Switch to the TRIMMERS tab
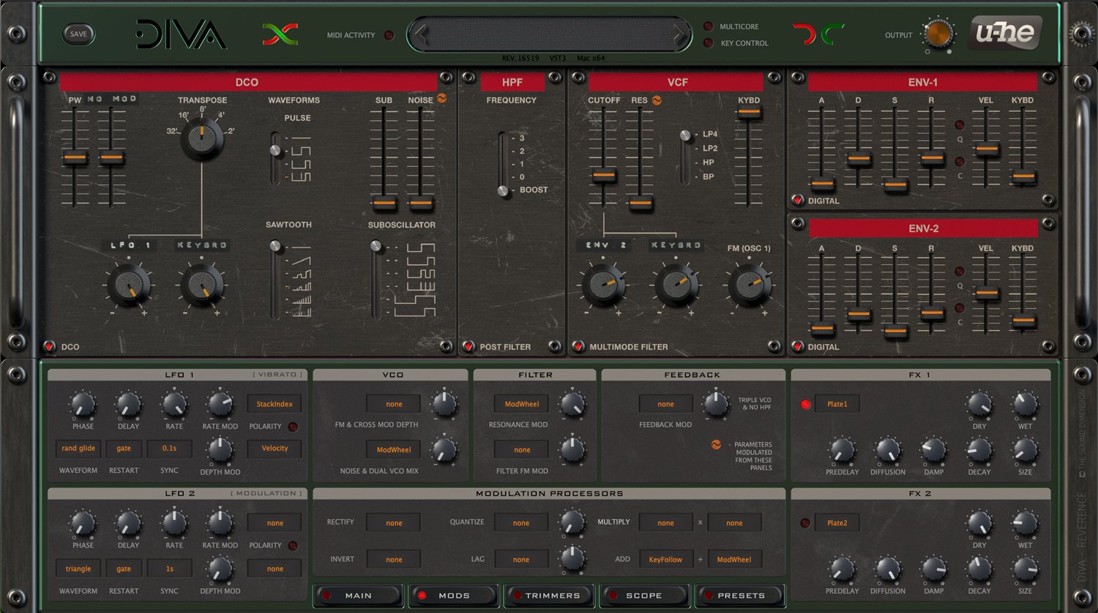The image size is (1098, 613). click(548, 595)
